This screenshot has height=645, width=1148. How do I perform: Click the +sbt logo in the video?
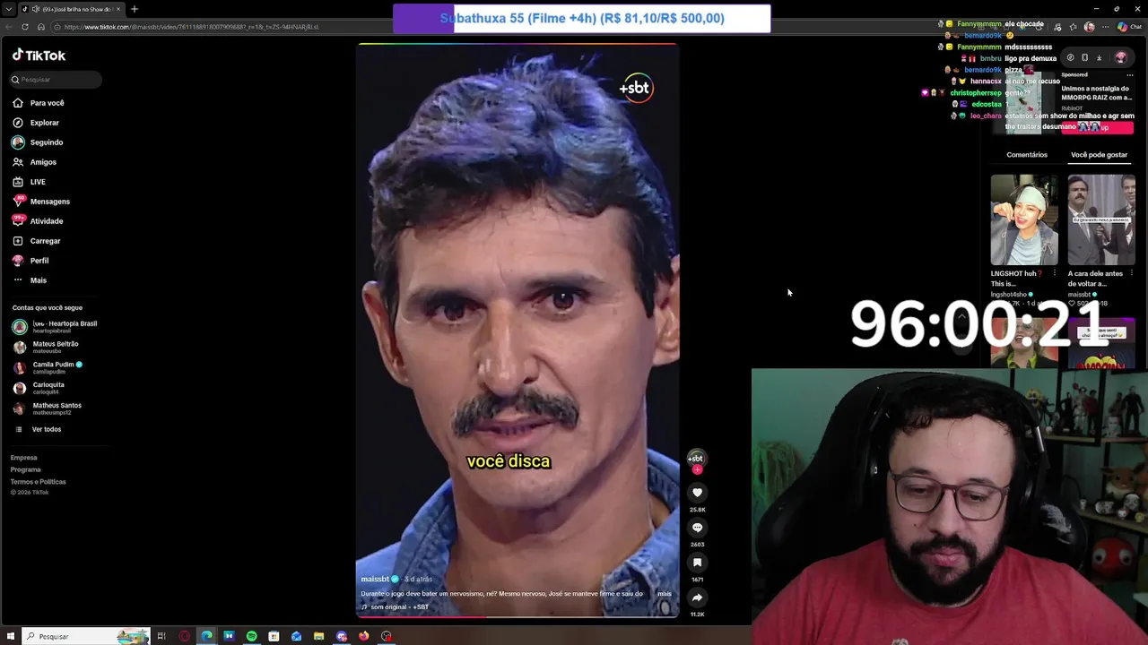click(635, 88)
